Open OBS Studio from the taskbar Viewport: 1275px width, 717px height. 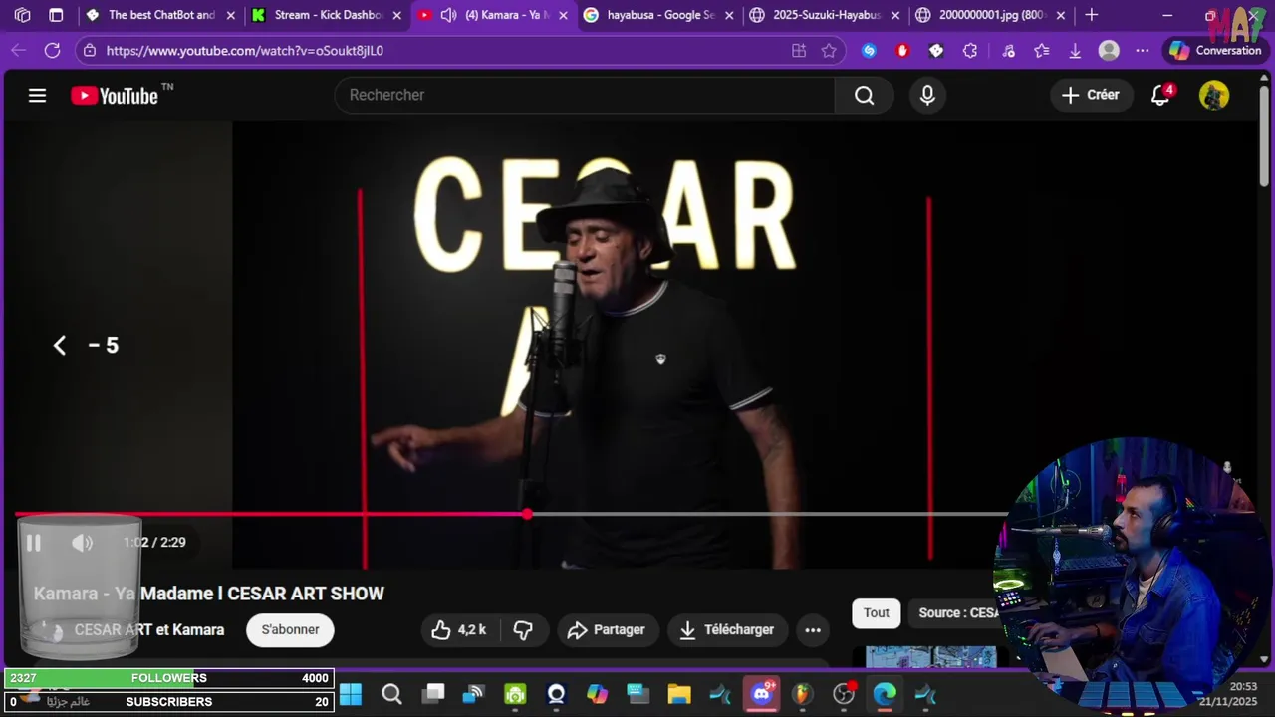844,694
